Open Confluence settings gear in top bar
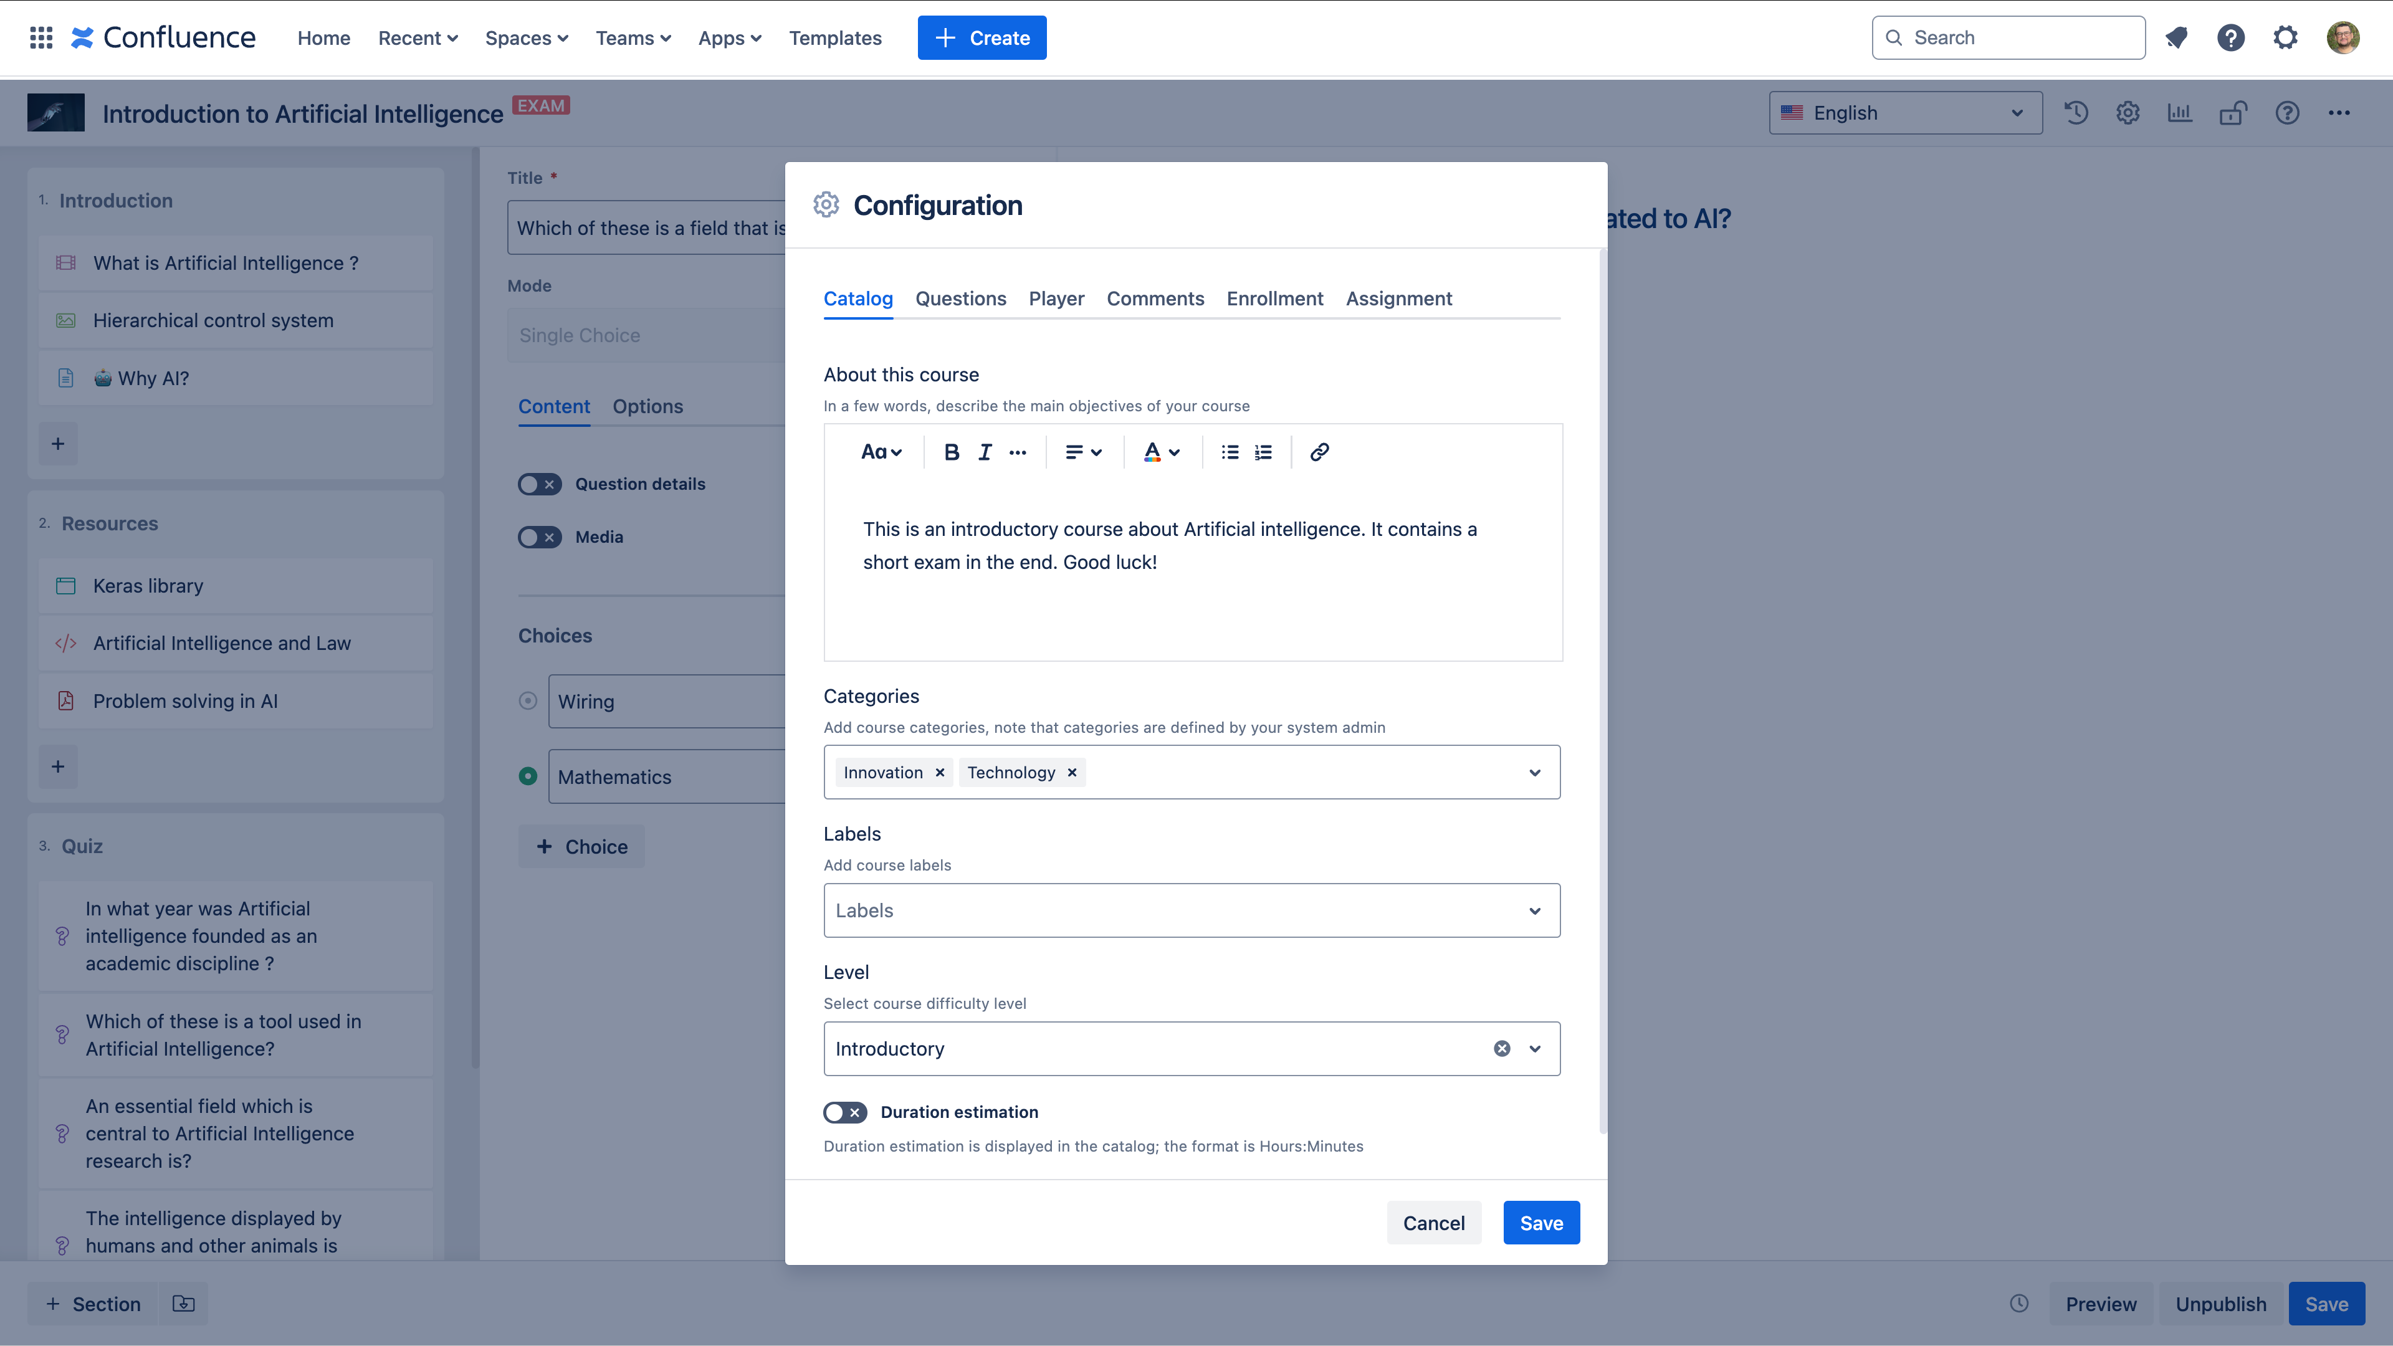The image size is (2393, 1346). pyautogui.click(x=2285, y=37)
